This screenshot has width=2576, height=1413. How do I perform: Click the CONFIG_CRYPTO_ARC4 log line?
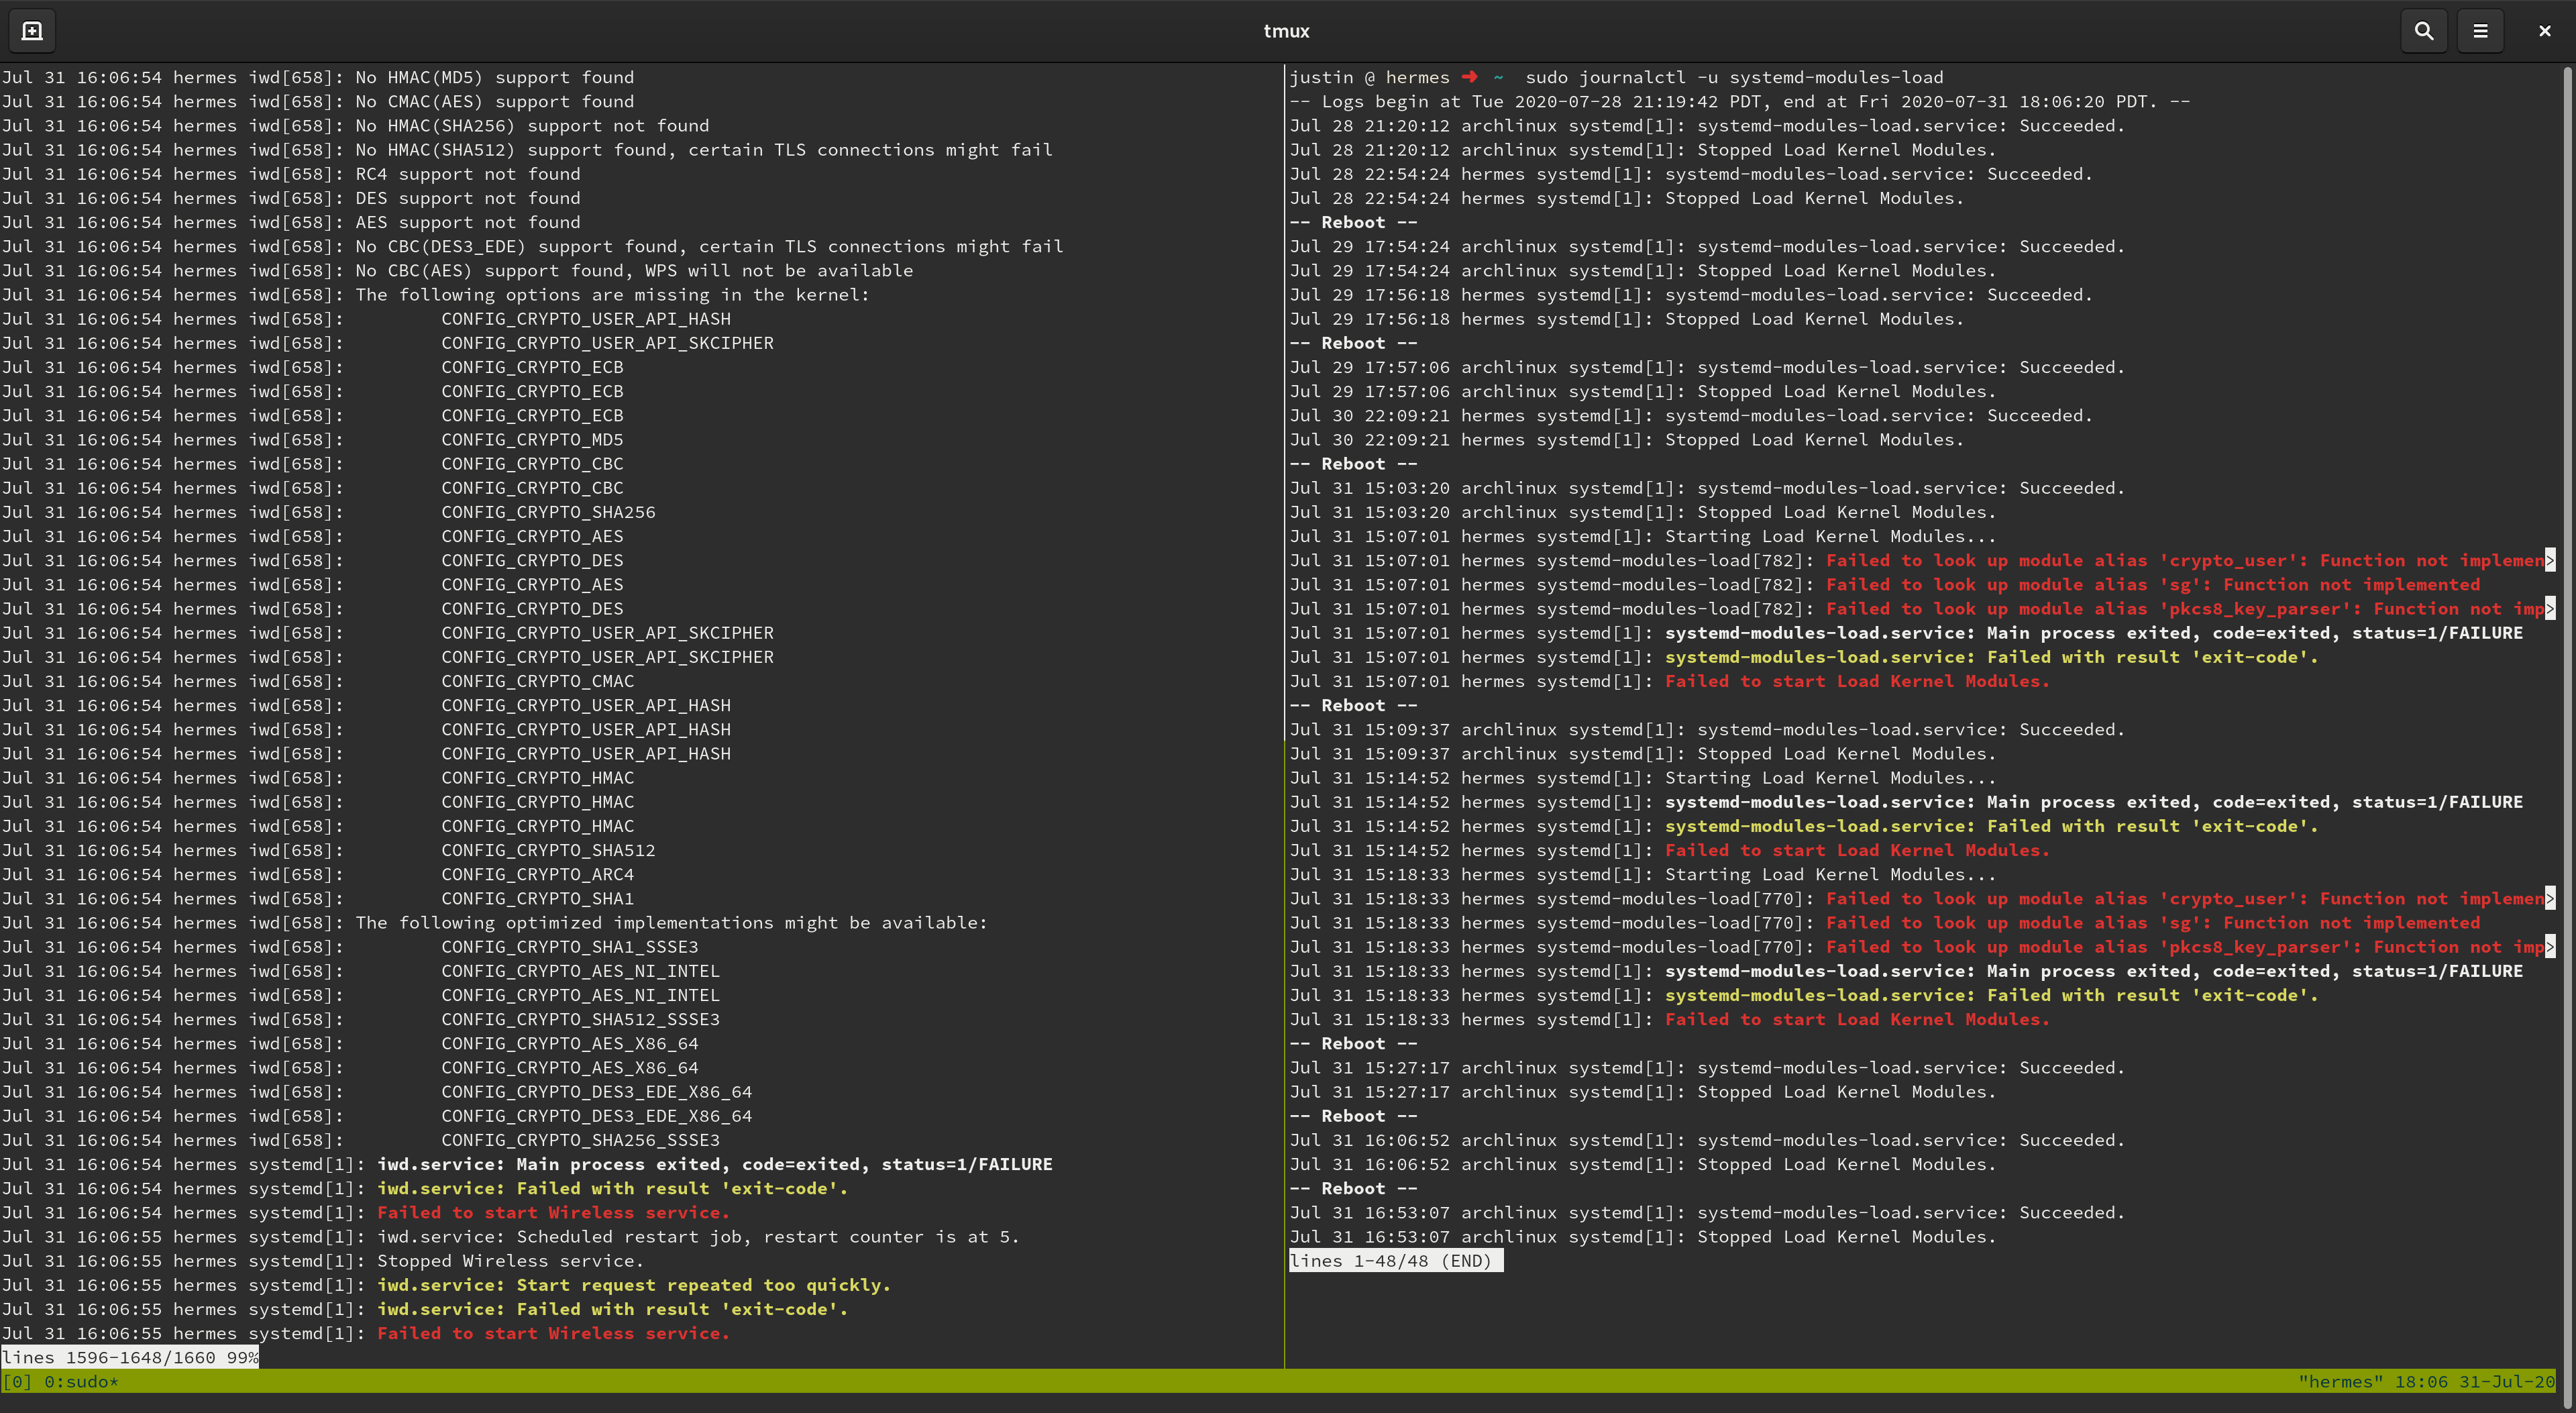coord(537,874)
